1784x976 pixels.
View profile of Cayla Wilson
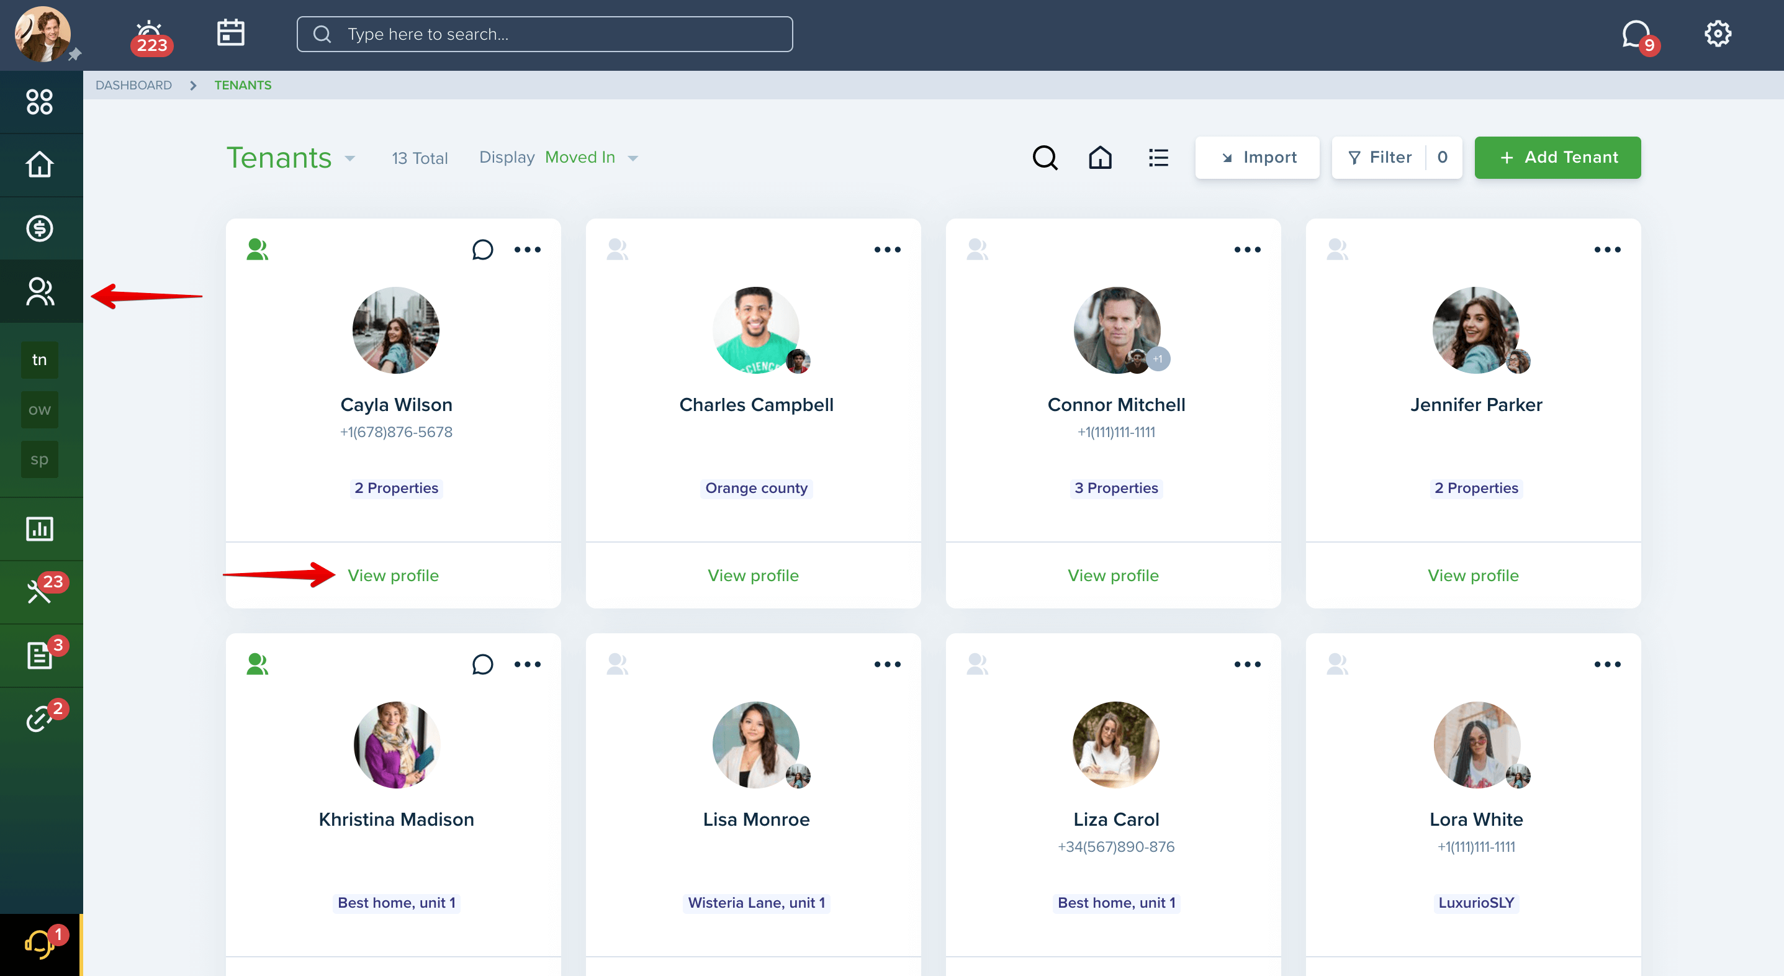pyautogui.click(x=394, y=576)
